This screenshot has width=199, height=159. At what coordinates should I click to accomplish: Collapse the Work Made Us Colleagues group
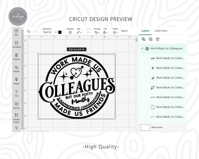[x=142, y=48]
